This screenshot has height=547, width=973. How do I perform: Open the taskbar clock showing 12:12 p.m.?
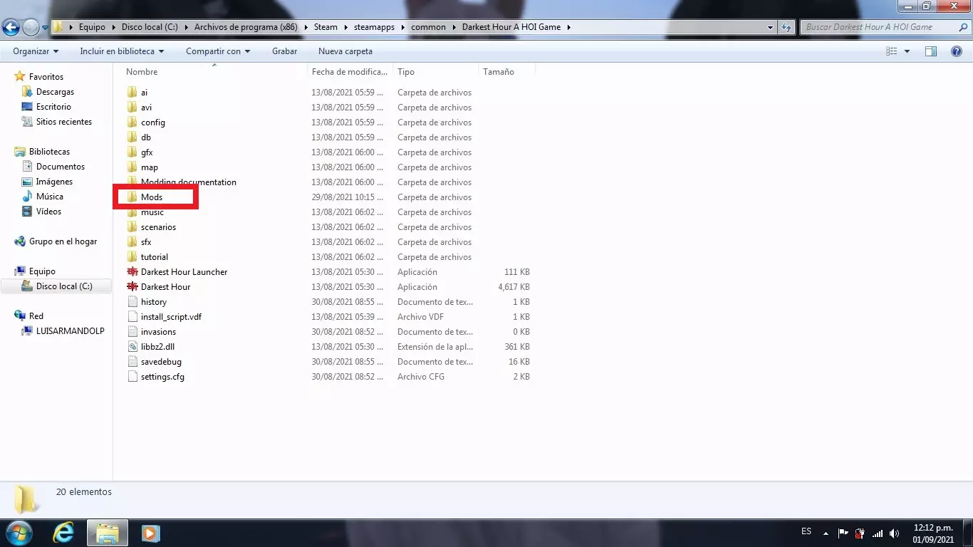933,533
